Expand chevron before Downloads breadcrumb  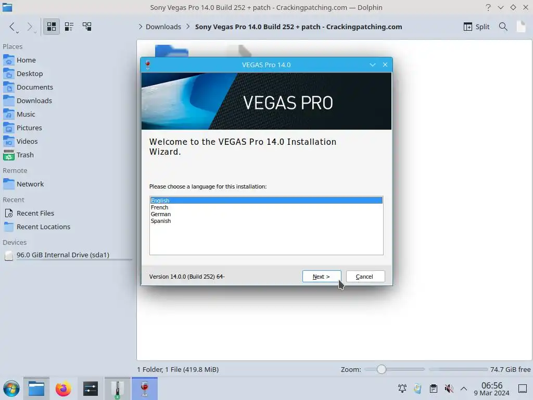tap(141, 27)
